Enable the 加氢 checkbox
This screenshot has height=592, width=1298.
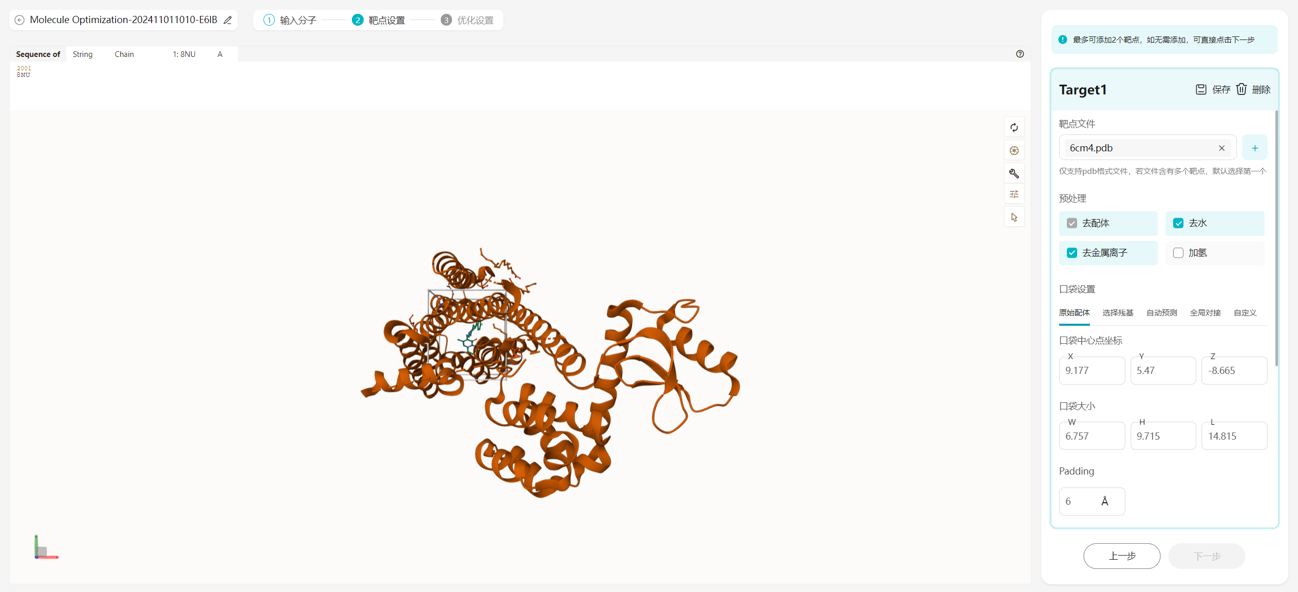1178,253
